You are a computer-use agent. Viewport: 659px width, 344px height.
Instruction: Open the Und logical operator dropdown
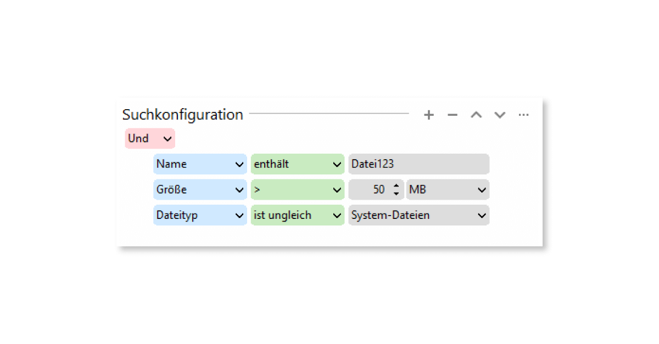point(150,138)
